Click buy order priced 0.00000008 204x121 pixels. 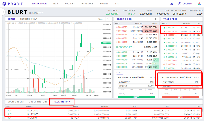point(137,67)
